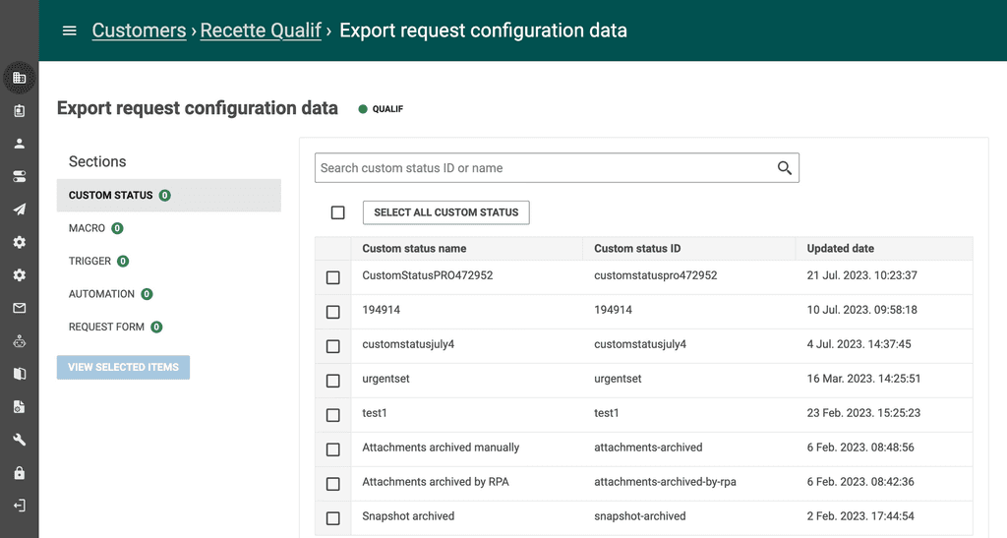Click the person icon in the sidebar
The height and width of the screenshot is (538, 1007).
[19, 144]
